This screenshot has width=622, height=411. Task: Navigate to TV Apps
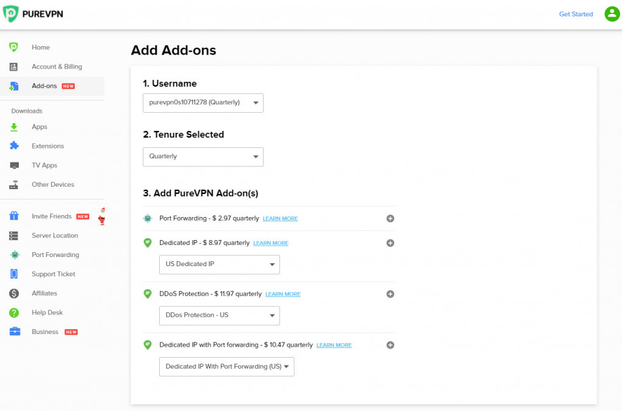point(44,165)
